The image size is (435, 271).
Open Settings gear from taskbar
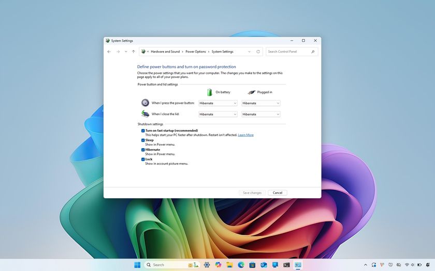point(207,265)
